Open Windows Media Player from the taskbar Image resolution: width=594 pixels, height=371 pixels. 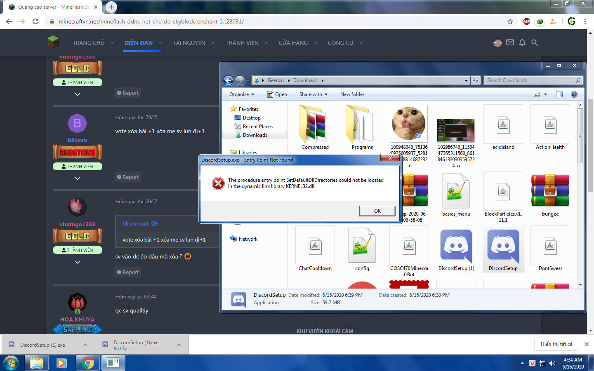click(62, 363)
